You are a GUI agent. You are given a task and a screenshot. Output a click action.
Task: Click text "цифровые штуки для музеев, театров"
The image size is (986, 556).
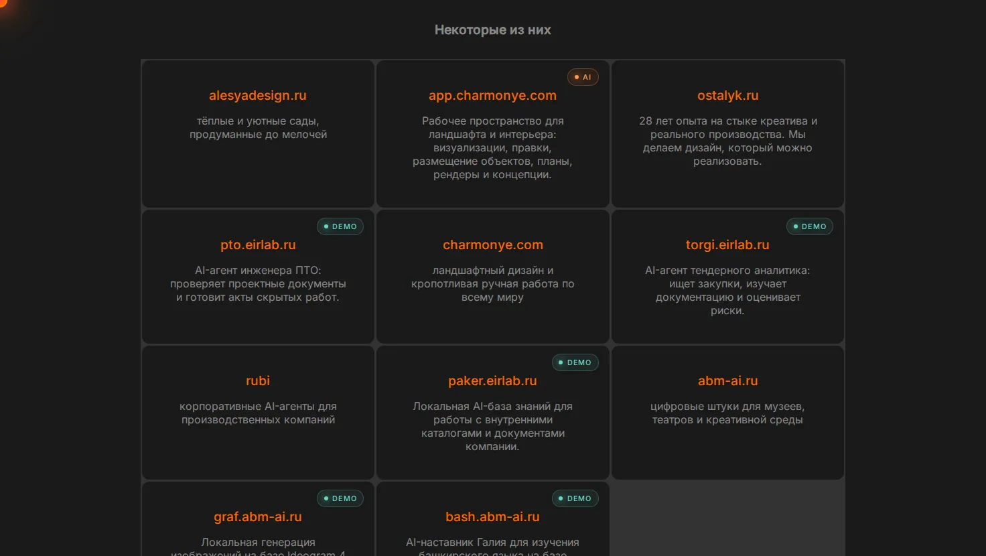point(727,413)
